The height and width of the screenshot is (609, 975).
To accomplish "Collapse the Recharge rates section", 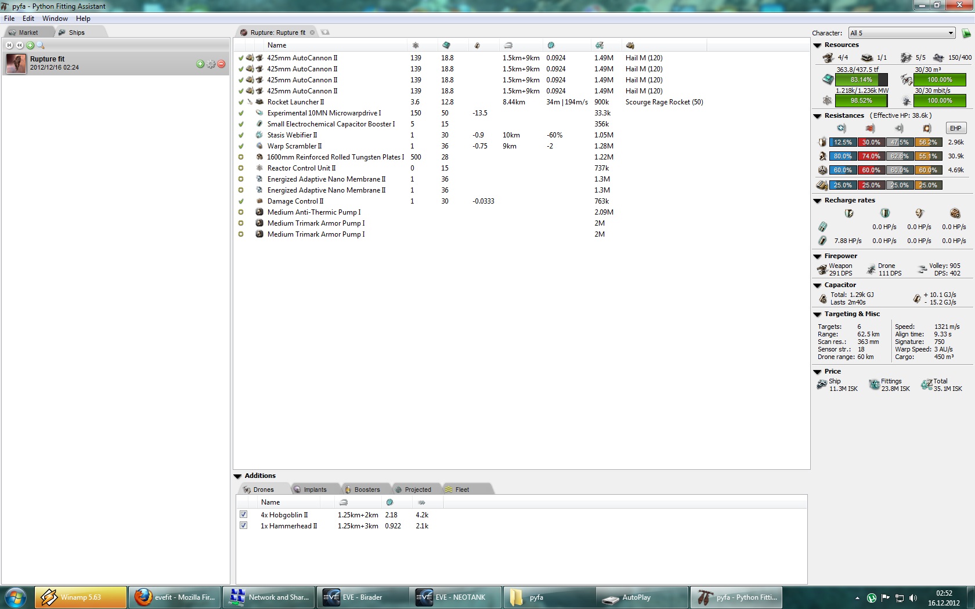I will (817, 201).
